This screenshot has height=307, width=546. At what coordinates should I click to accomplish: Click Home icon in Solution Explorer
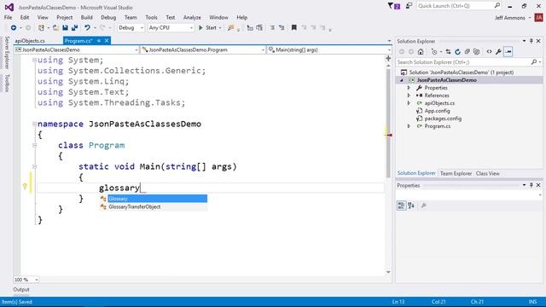421,52
